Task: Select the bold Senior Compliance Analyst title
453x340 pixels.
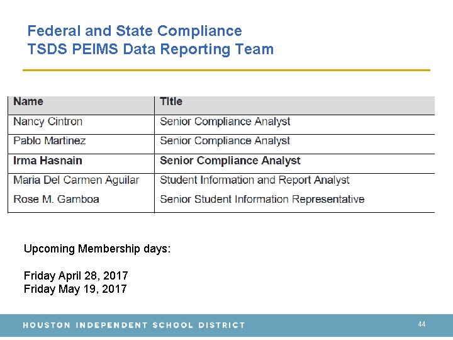Action: click(230, 161)
